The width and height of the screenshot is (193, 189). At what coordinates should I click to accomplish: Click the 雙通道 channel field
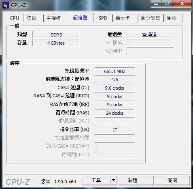(x=150, y=35)
